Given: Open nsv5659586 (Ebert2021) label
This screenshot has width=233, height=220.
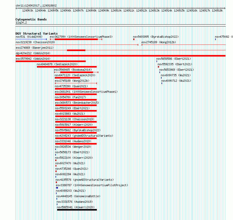Looking at the screenshot, I should click(174, 59).
